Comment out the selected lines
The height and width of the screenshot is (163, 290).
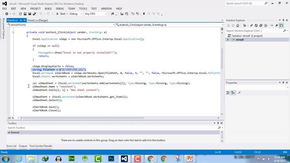[133, 14]
